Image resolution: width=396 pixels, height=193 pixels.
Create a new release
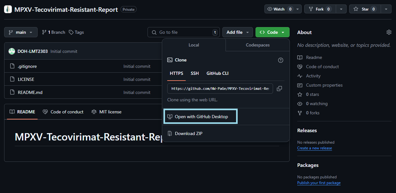coord(314,148)
